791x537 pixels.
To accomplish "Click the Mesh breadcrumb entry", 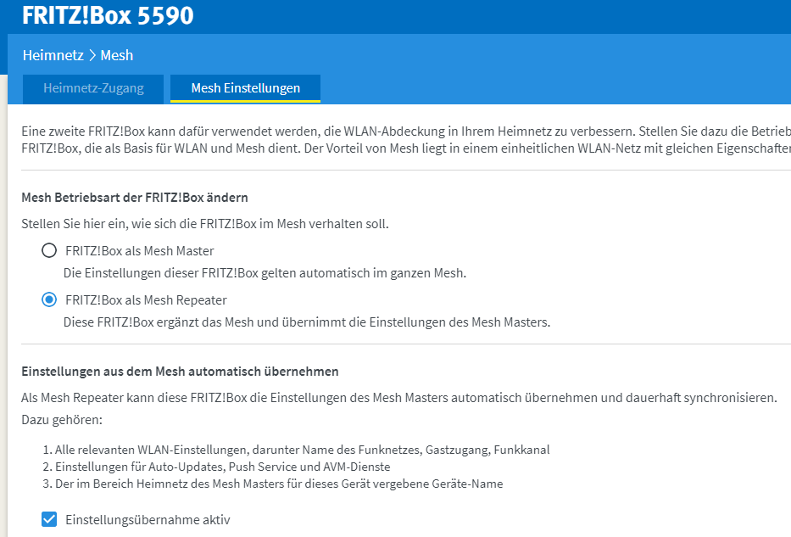I will click(117, 55).
